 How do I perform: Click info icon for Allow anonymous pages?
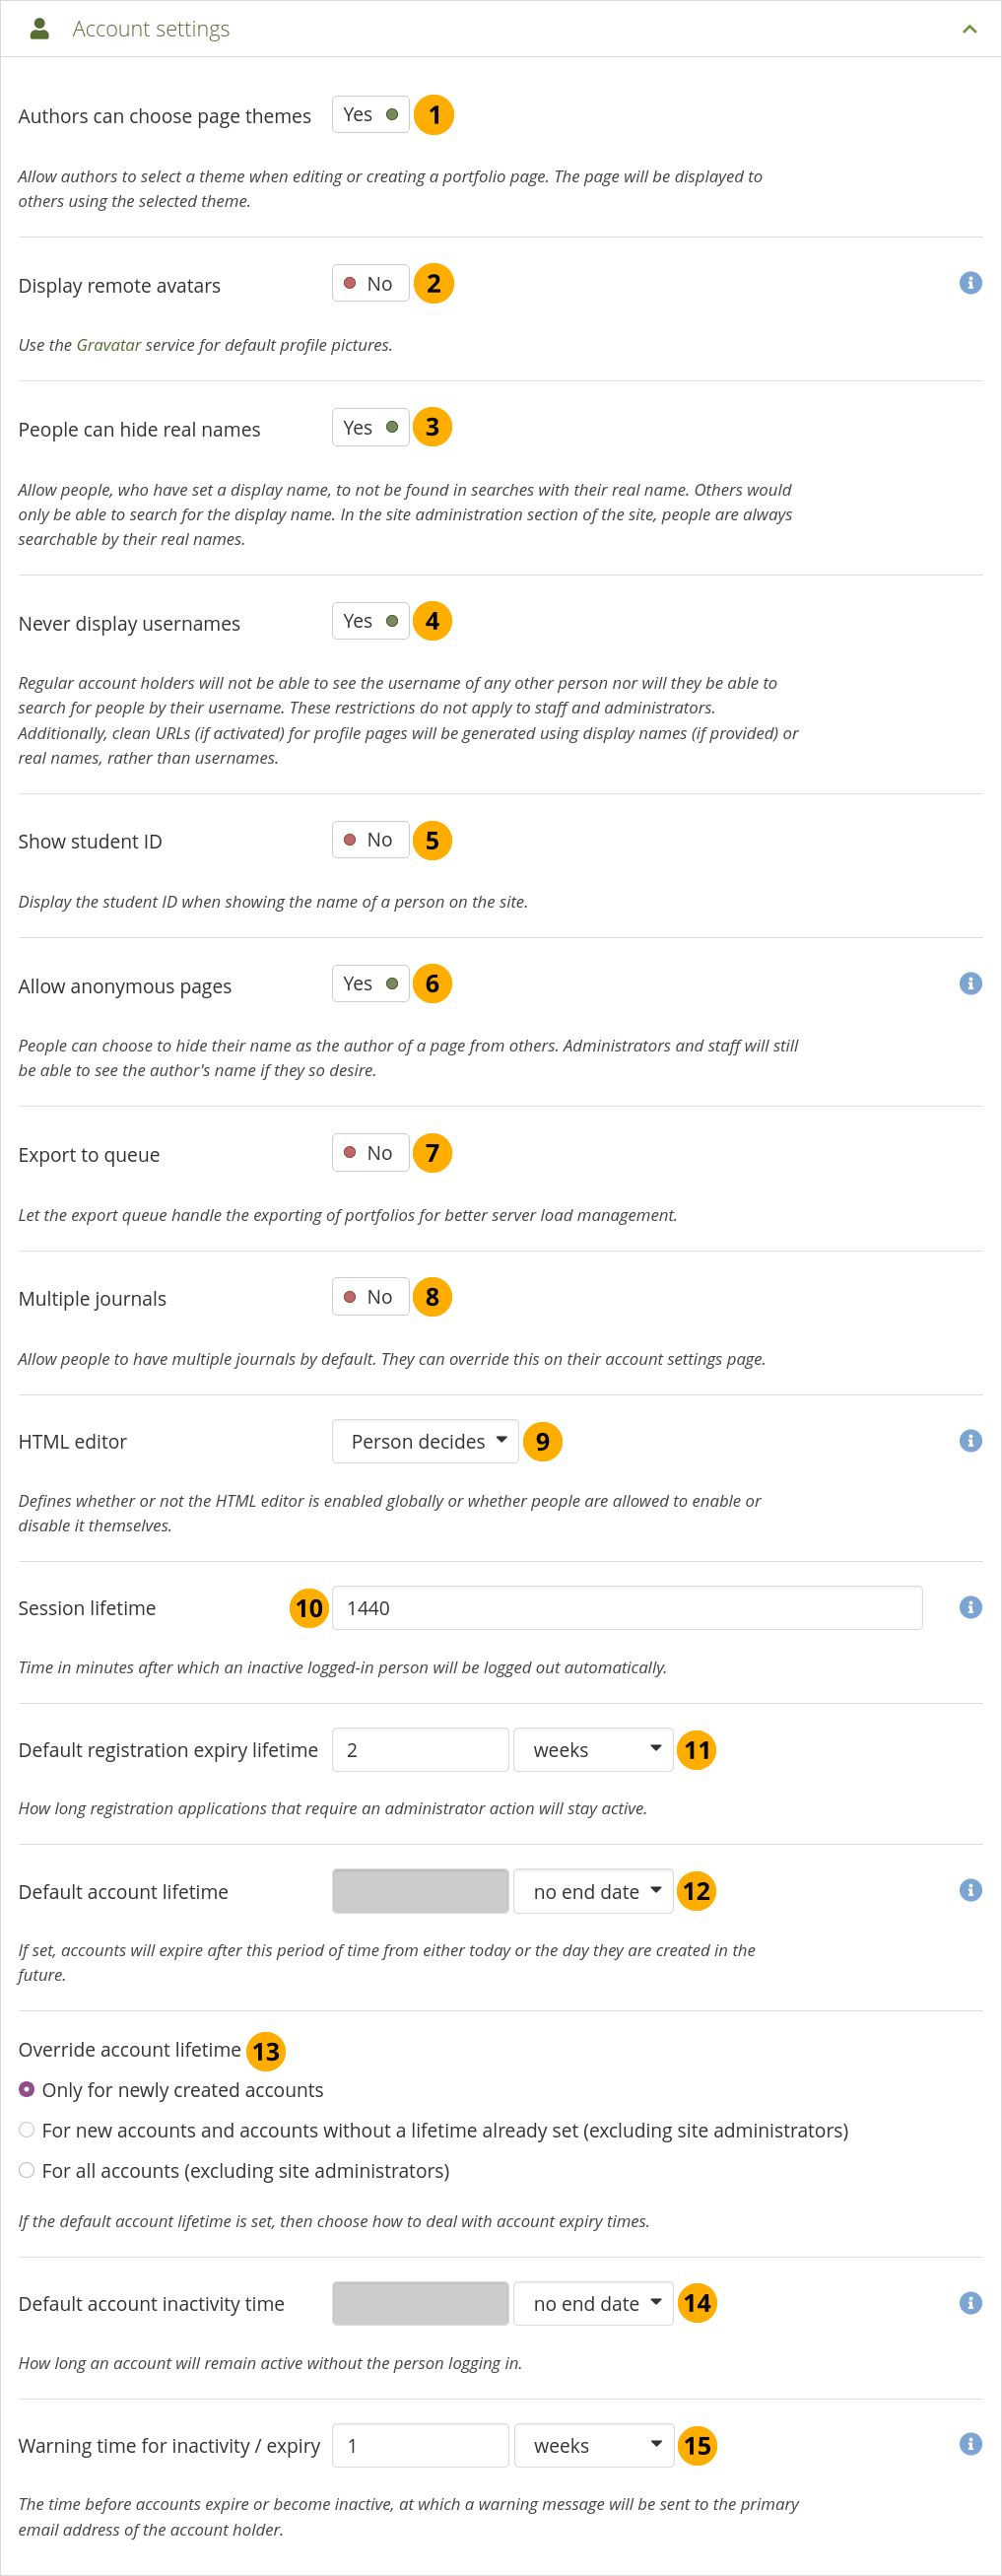970,983
